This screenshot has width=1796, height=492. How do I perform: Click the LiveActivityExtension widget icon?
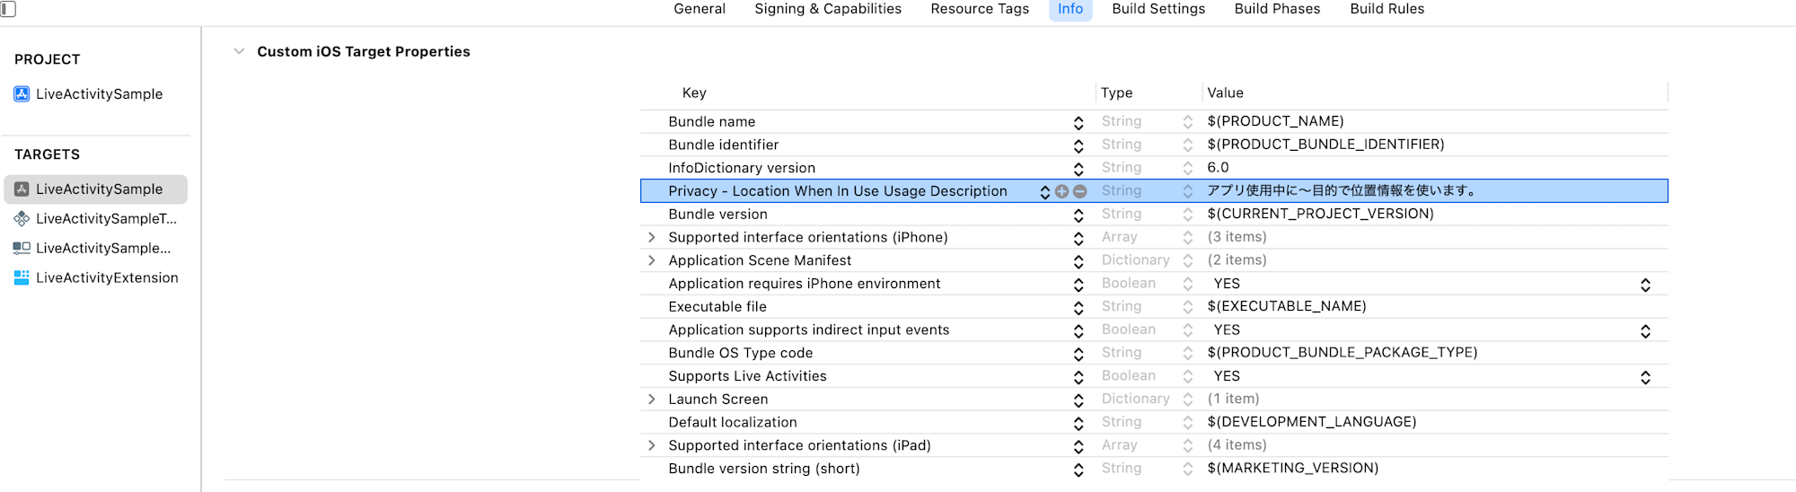pyautogui.click(x=22, y=278)
